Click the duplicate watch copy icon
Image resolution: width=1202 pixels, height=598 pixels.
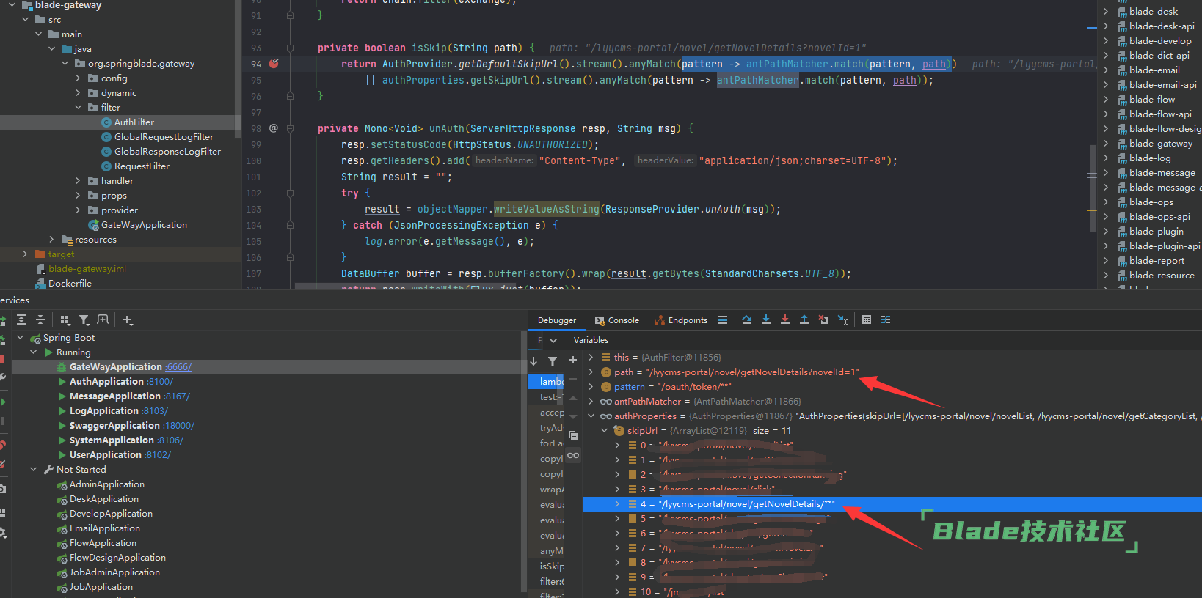(573, 435)
